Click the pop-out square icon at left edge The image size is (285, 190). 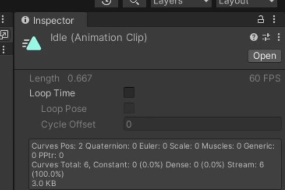tap(4, 35)
